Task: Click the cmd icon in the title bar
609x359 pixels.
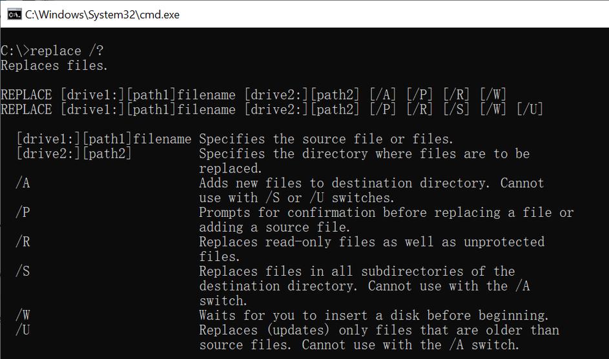Action: tap(14, 14)
